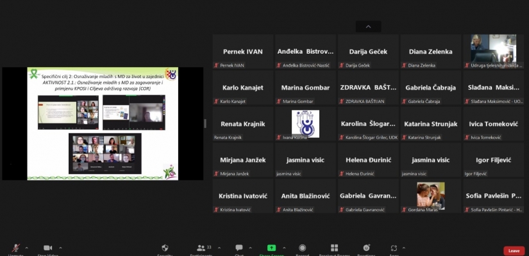Open the Reactions menu
The height and width of the screenshot is (256, 529).
point(366,248)
